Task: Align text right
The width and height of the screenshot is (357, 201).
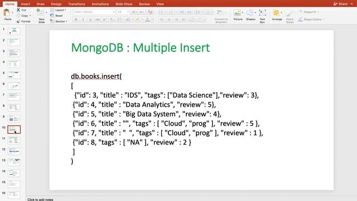Action: click(x=176, y=20)
